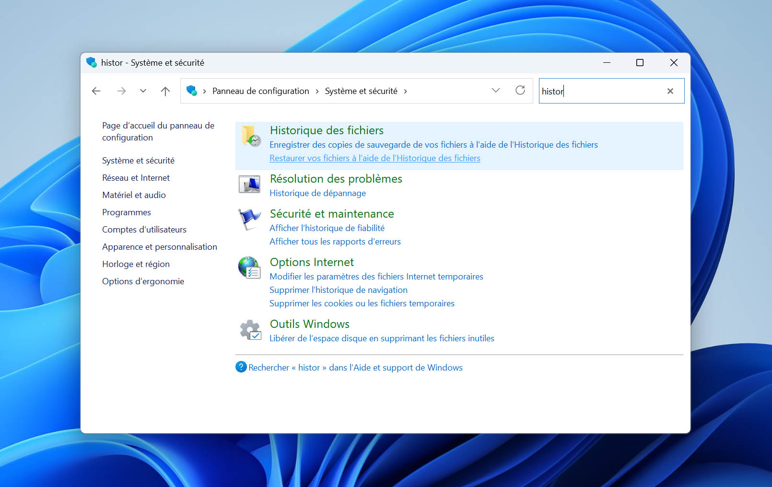This screenshot has width=772, height=487.
Task: Open Apparence et personnalisation category
Action: pos(160,247)
